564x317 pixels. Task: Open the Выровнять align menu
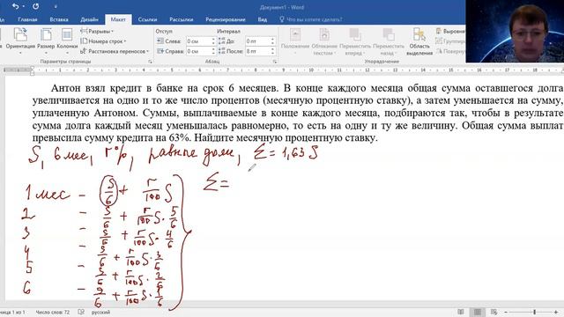[450, 32]
